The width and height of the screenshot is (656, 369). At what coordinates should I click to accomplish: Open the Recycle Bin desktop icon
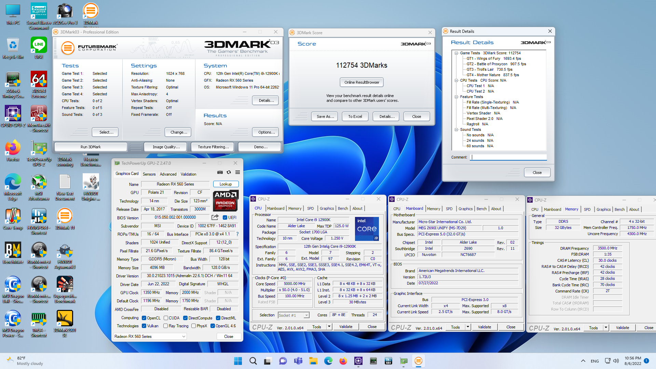(x=13, y=48)
